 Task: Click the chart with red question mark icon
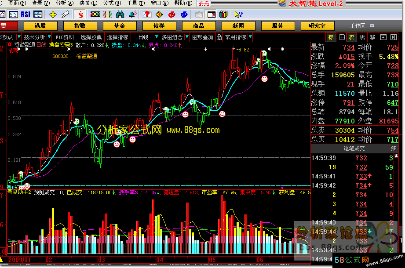[x=147, y=14]
